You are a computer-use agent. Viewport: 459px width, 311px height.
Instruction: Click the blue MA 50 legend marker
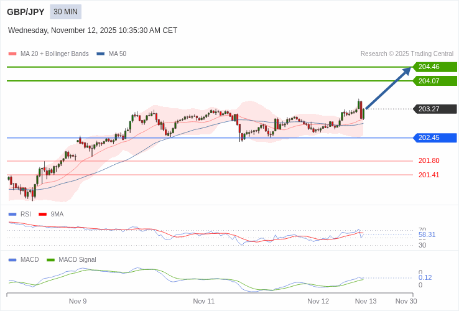101,54
